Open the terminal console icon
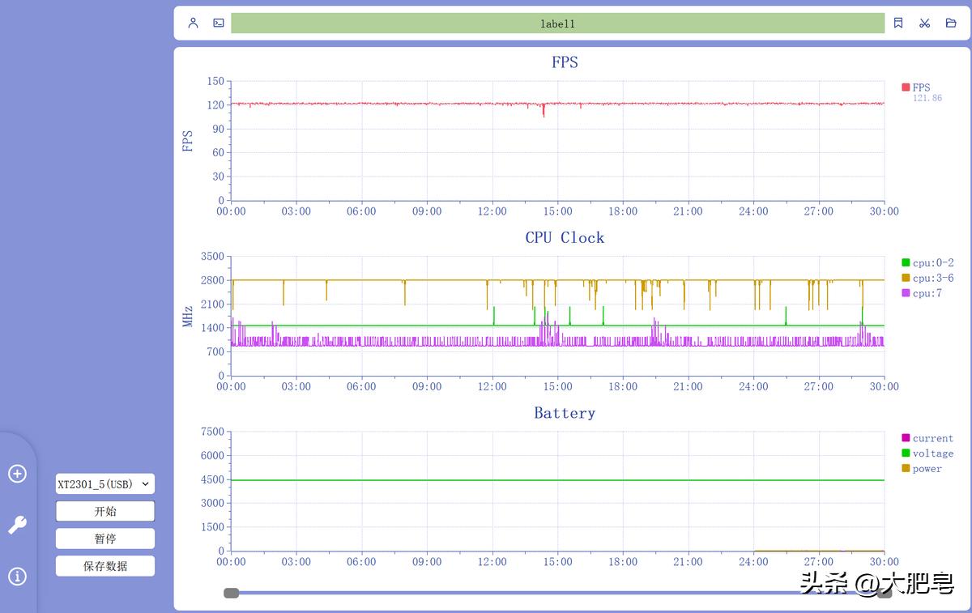Screen dimensions: 972x613 [x=219, y=23]
